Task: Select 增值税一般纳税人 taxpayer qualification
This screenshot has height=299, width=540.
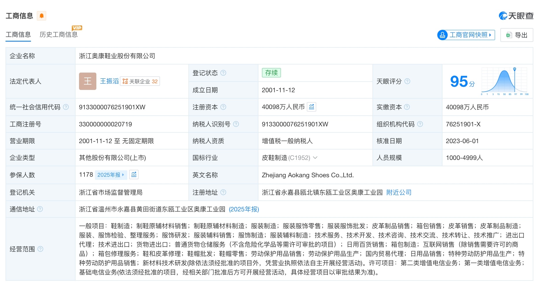Action: click(x=287, y=141)
